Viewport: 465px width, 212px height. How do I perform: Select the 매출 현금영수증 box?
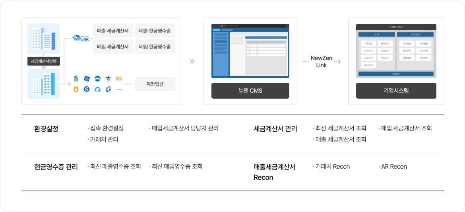155,31
